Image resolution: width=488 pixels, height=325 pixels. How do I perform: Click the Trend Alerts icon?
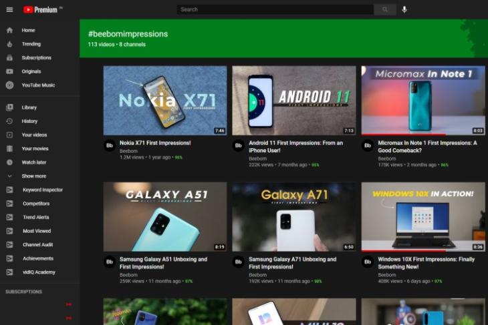(9, 217)
